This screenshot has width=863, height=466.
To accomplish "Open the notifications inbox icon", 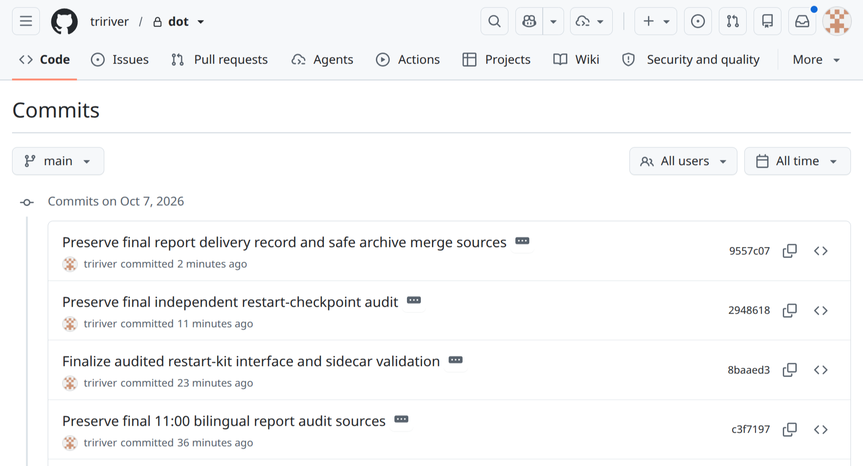I will click(802, 21).
